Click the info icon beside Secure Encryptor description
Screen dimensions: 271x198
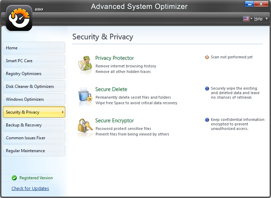pos(207,120)
